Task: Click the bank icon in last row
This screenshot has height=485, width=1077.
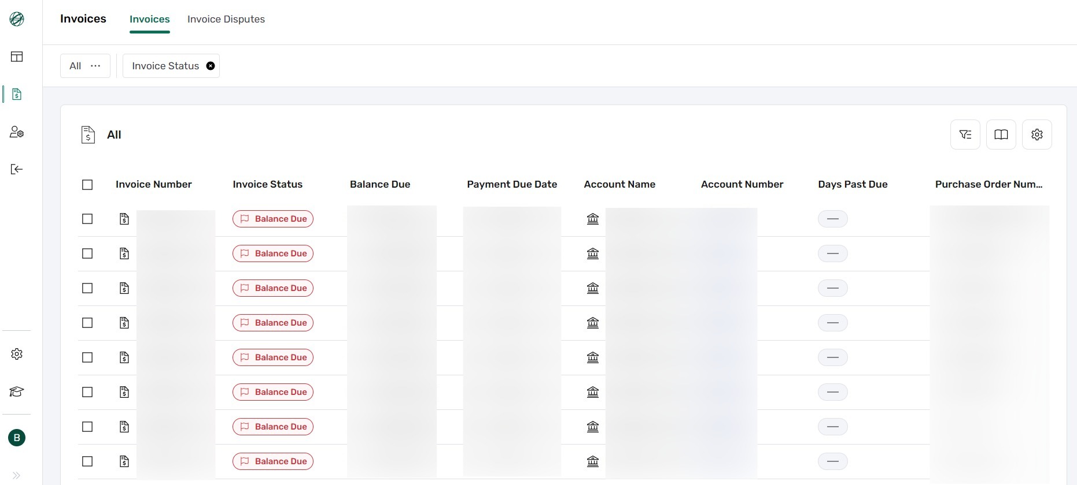Action: (593, 461)
